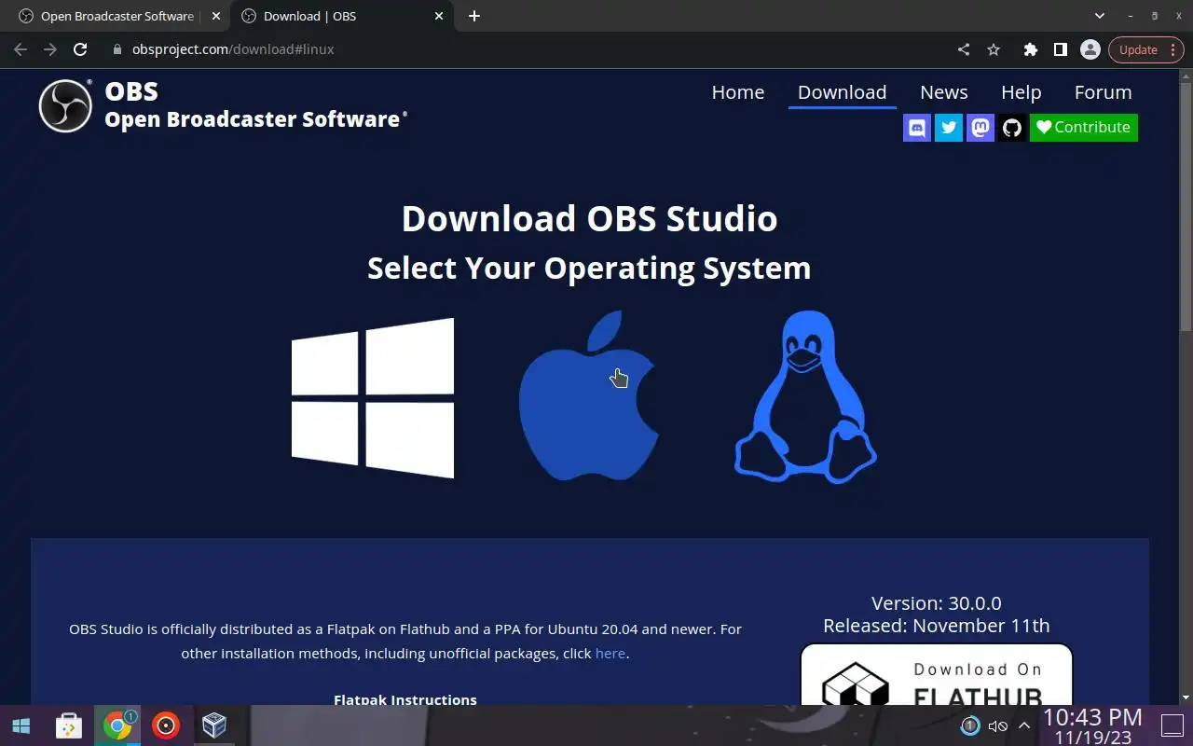Close the Open Broadcaster Software tab

point(215,16)
